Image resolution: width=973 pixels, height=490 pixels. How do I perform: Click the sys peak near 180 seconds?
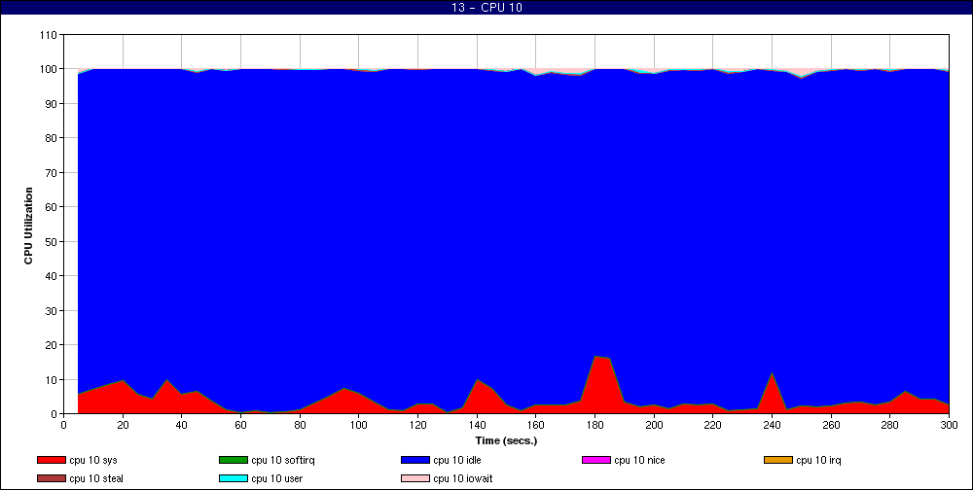tap(595, 357)
